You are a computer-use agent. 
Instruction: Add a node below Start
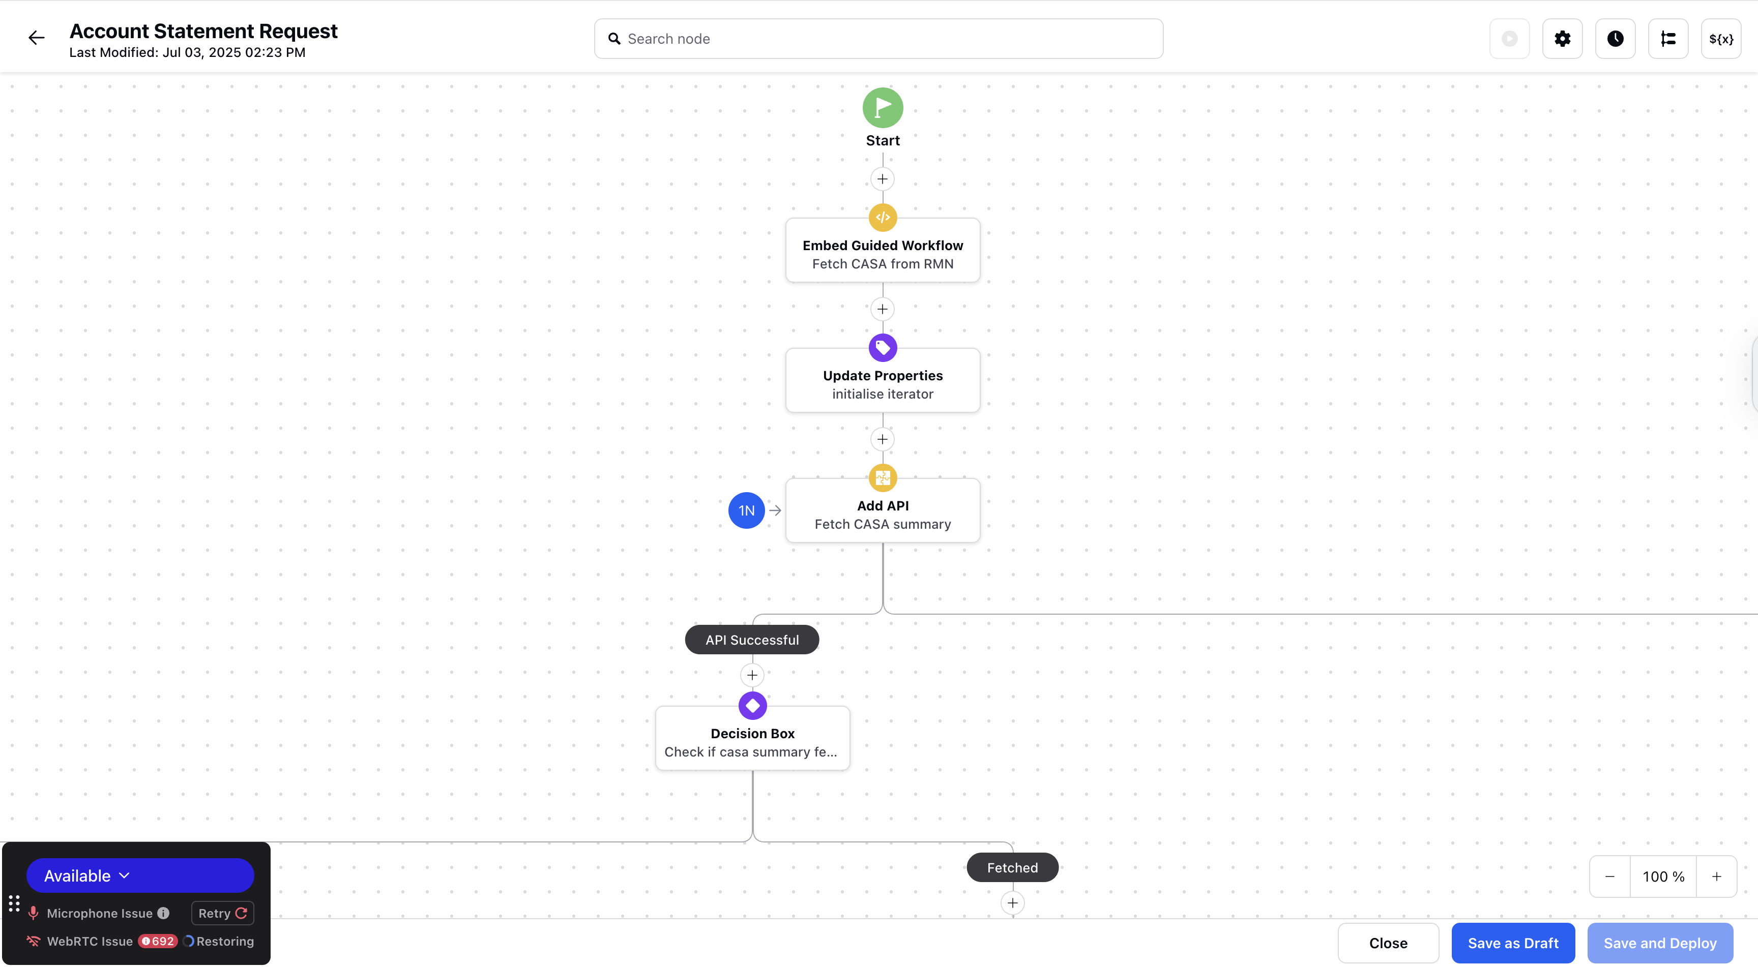pos(883,178)
